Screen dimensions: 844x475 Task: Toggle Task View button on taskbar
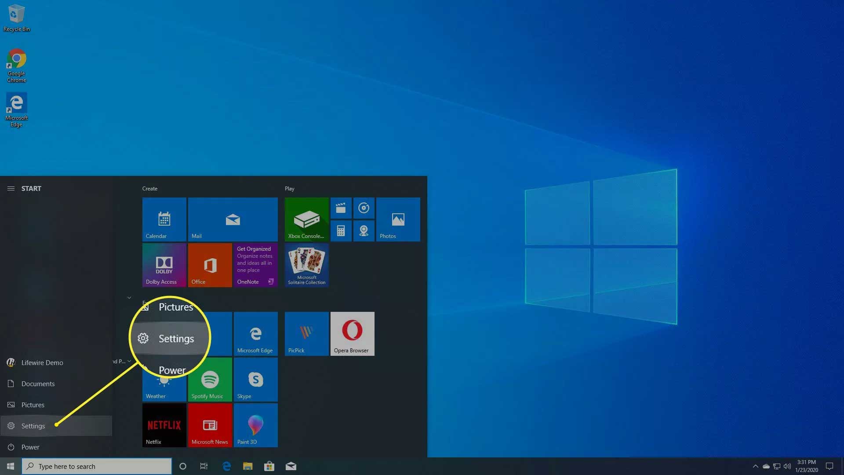[x=204, y=466]
